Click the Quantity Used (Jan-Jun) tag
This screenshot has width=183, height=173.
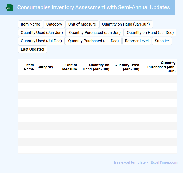tap(42, 33)
